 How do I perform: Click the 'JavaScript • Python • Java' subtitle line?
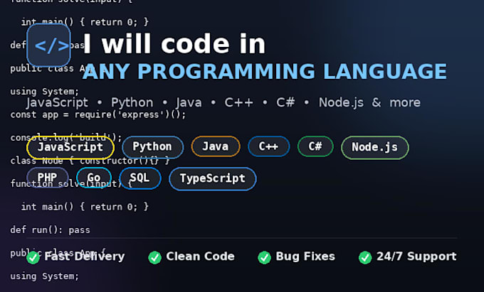tap(223, 102)
